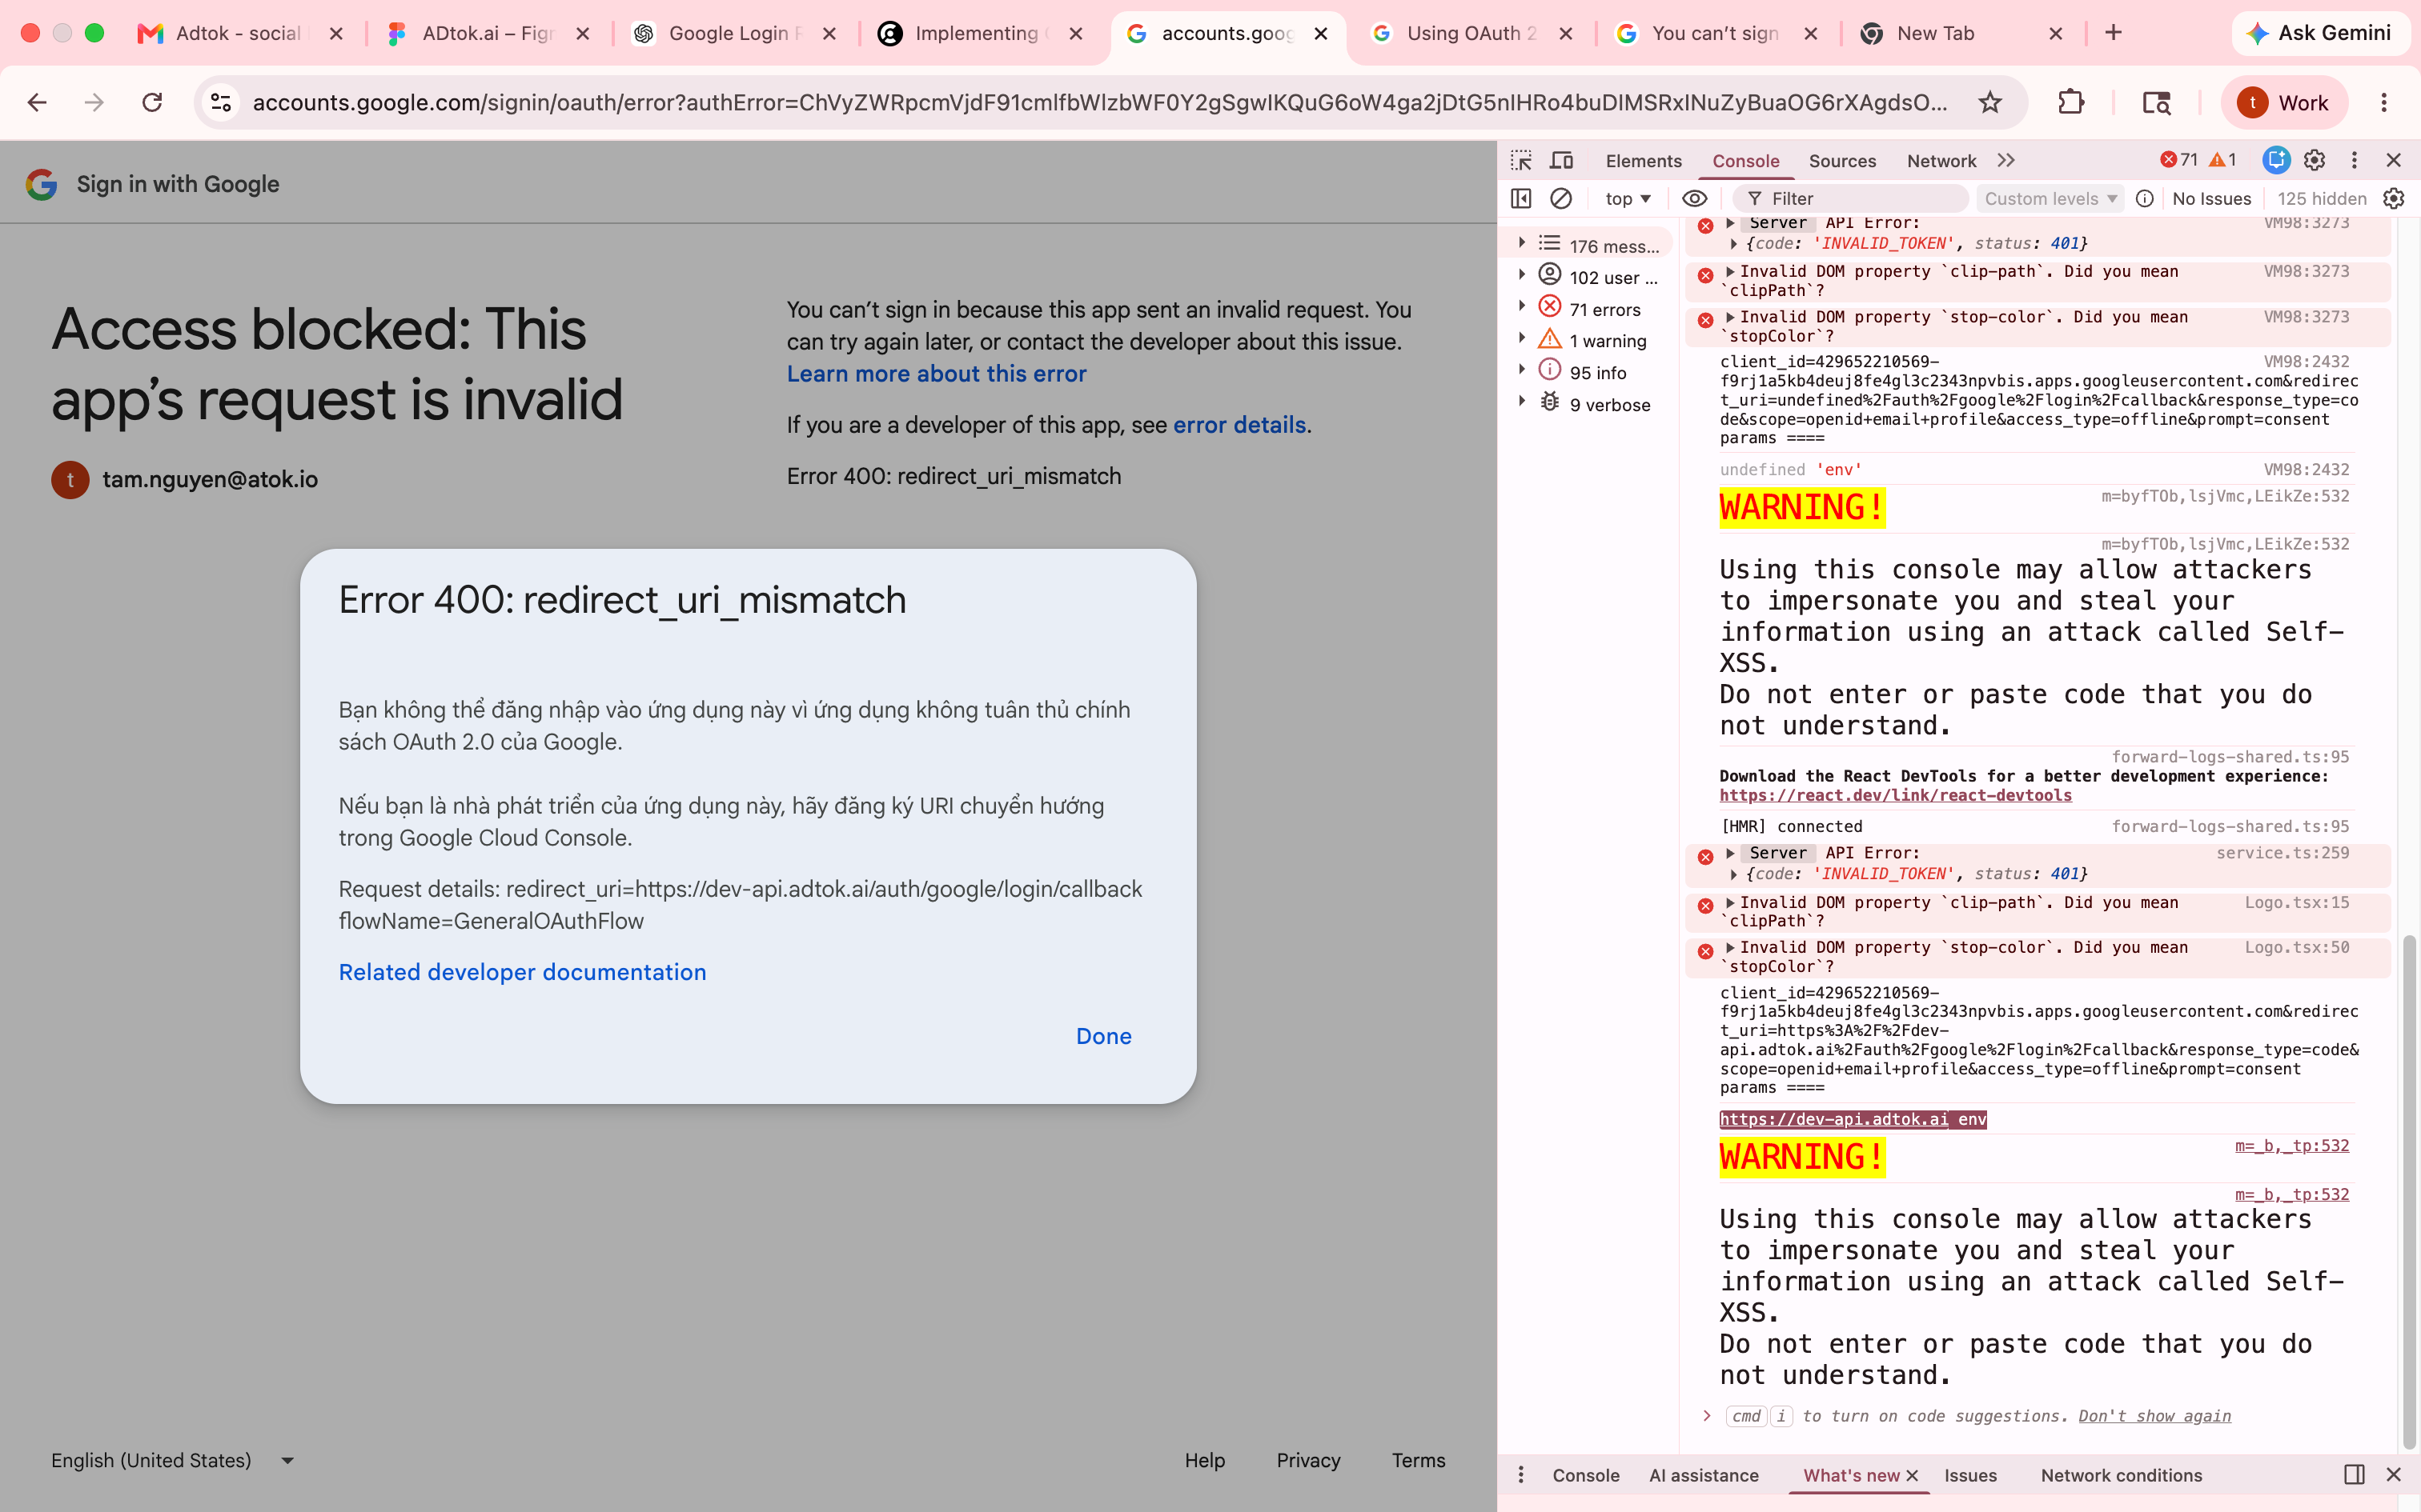Click the error count badge showing 71
The image size is (2421, 1512).
(2179, 160)
